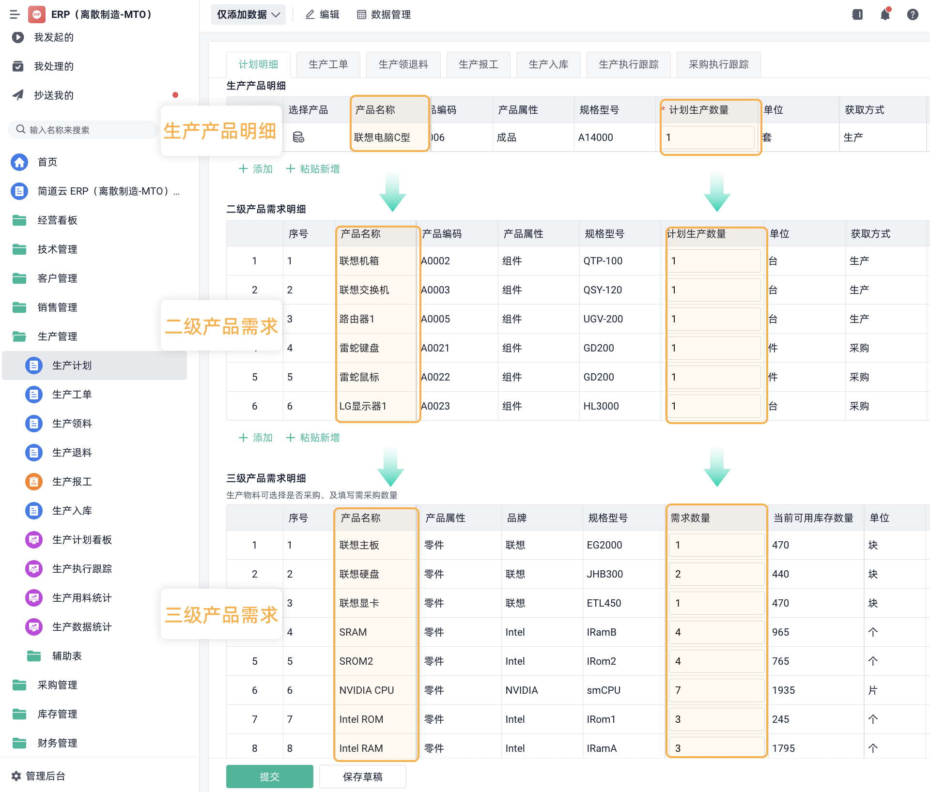
Task: Click the 输入名称来搜索 search field
Action: (x=82, y=129)
